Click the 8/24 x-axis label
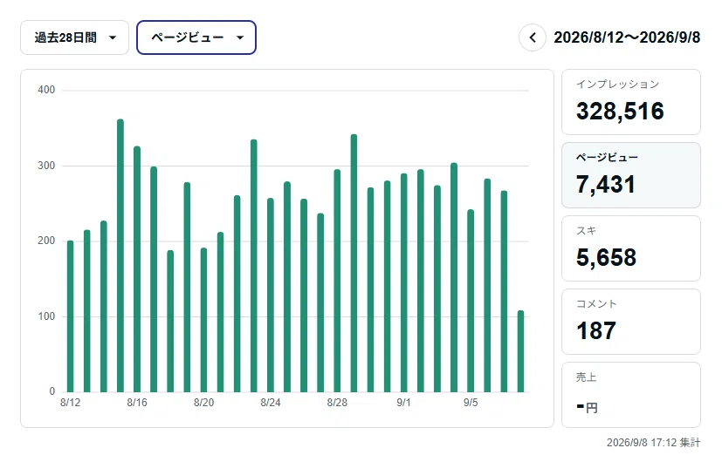Screen dimensions: 722x455 tap(271, 403)
